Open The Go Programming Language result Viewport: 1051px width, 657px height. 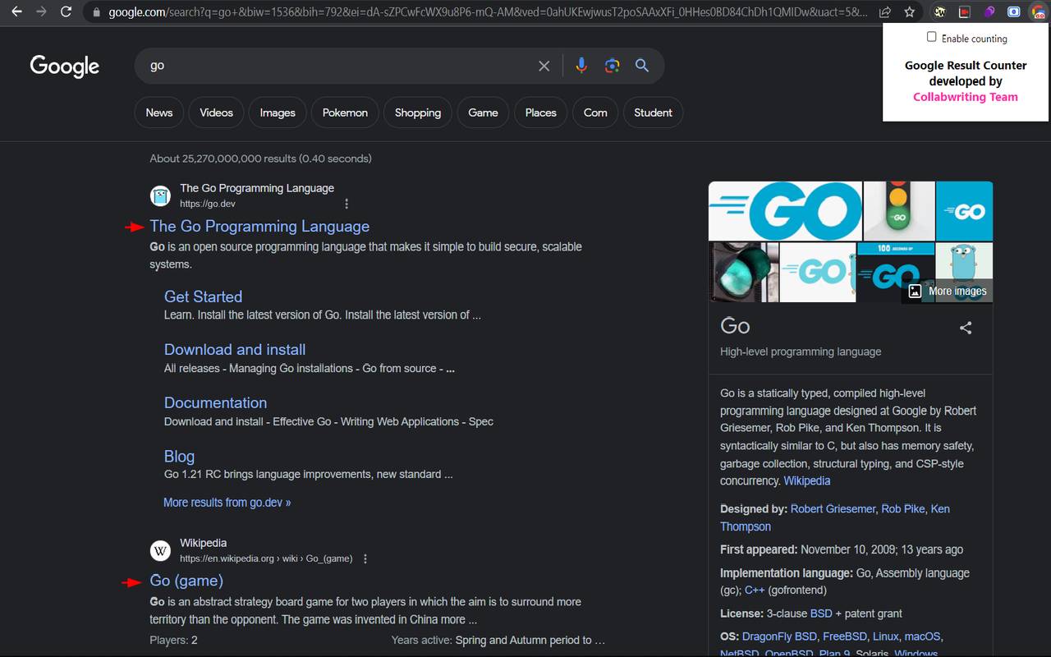[259, 227]
